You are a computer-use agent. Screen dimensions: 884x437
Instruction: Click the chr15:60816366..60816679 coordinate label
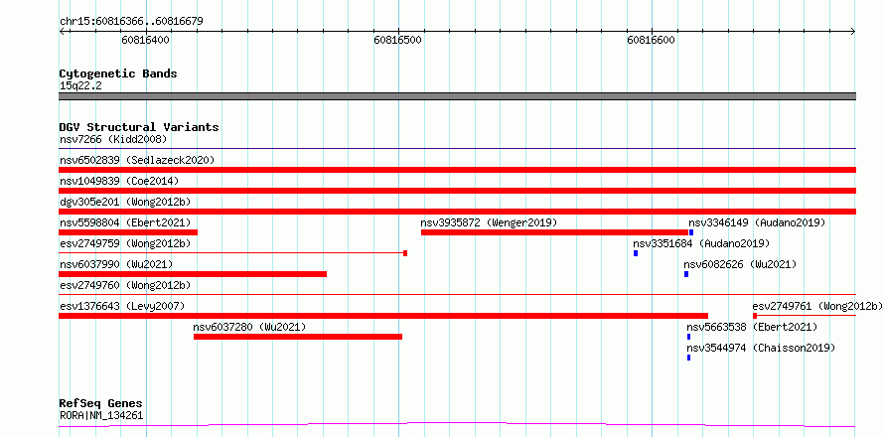pos(131,21)
